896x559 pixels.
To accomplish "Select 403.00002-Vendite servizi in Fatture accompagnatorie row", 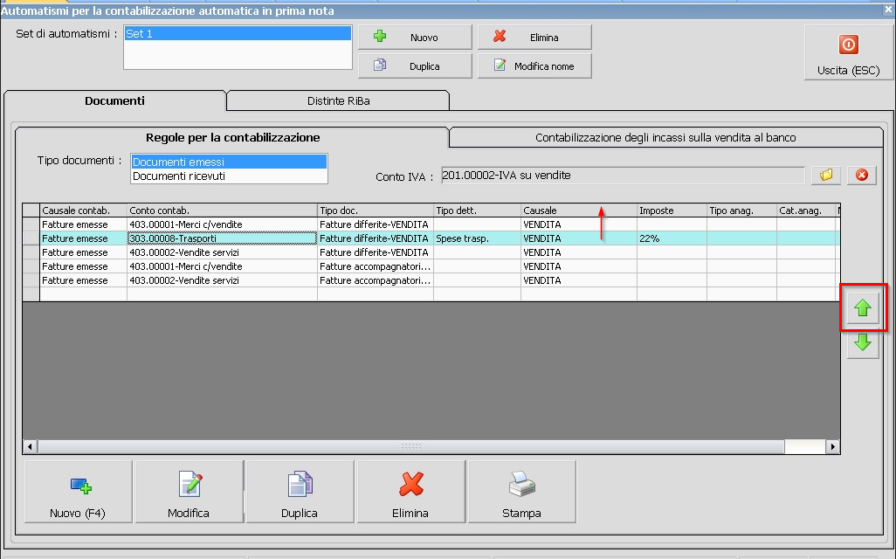I will 223,280.
